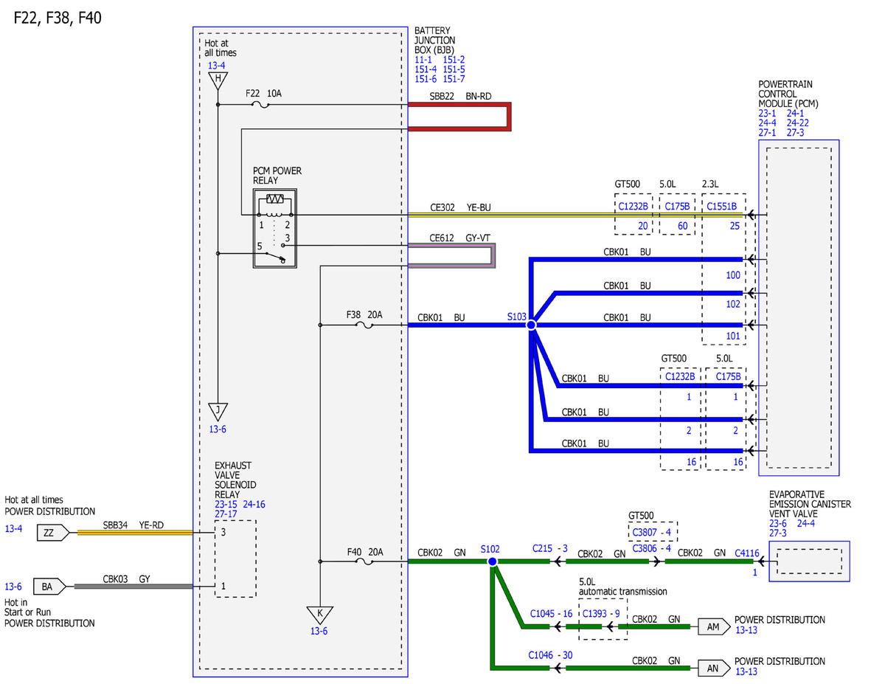Click the Evaporative Emission Canister Vent Valve box
The height and width of the screenshot is (684, 885).
click(x=809, y=562)
